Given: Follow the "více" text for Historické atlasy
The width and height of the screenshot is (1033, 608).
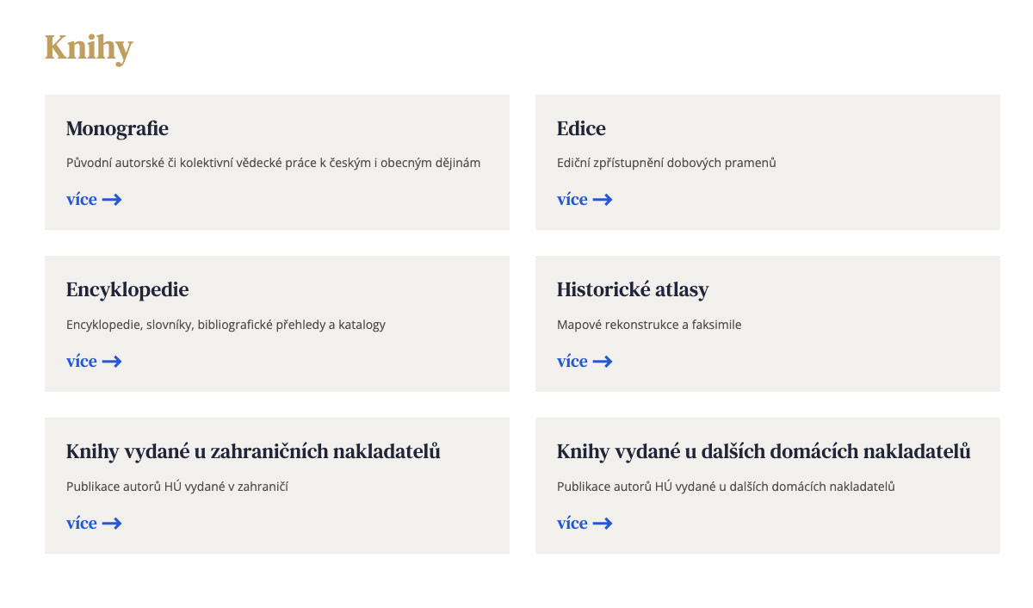Looking at the screenshot, I should pyautogui.click(x=572, y=362).
